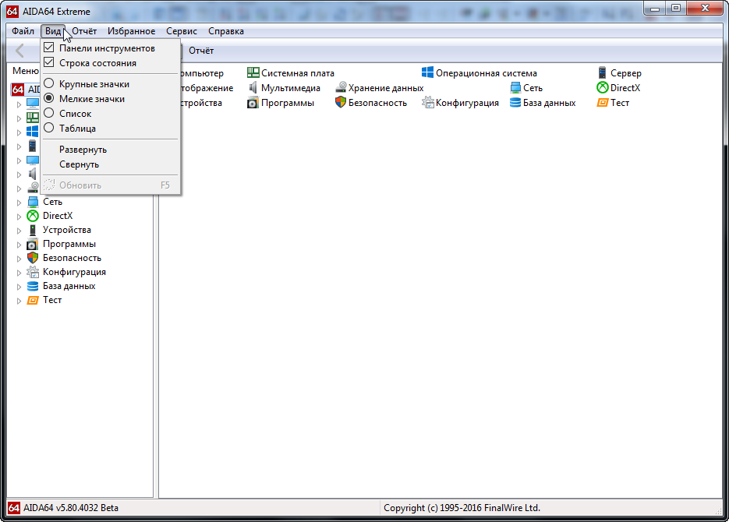Open the Справка menu

pos(226,31)
